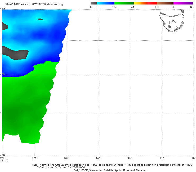Click the longitude label '125'
Viewport: 196px width, 172px height.
(34, 158)
